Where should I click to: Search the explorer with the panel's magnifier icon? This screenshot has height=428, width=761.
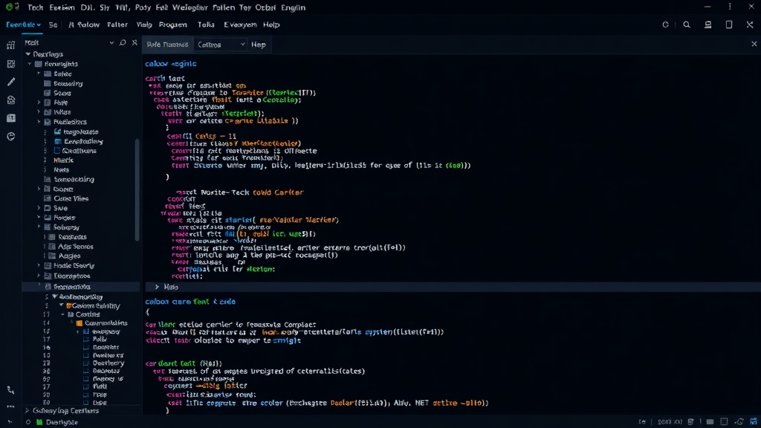(123, 42)
